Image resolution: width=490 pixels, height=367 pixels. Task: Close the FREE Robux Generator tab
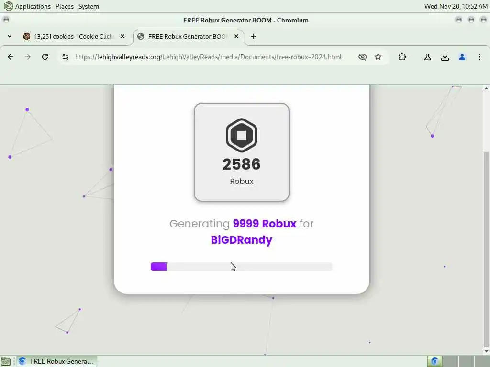pyautogui.click(x=236, y=36)
